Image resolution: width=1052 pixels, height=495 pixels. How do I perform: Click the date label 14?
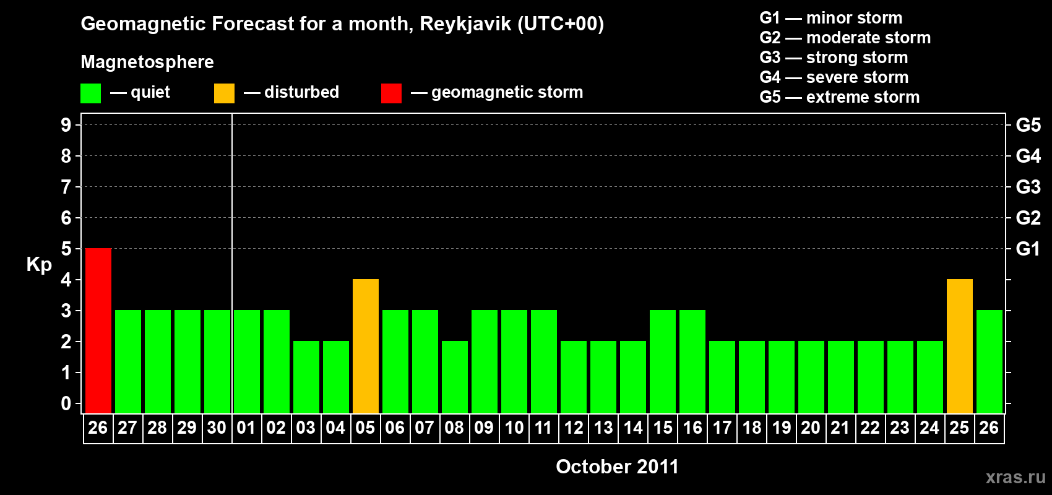(x=633, y=428)
